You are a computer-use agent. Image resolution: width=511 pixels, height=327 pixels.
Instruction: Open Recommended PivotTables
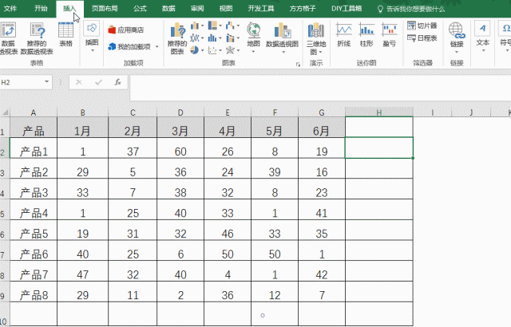pos(37,38)
